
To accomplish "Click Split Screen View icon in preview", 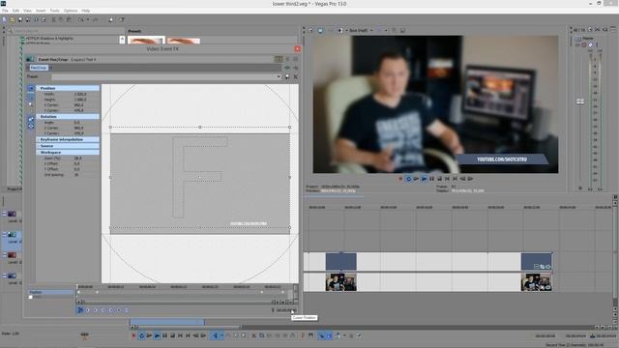I will click(339, 30).
